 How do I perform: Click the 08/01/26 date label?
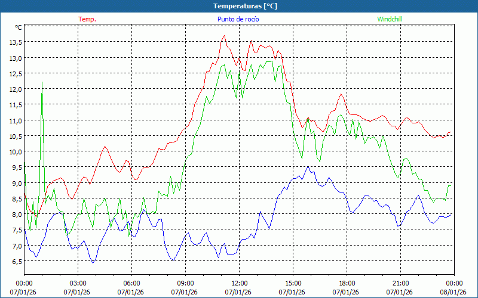[x=454, y=292]
